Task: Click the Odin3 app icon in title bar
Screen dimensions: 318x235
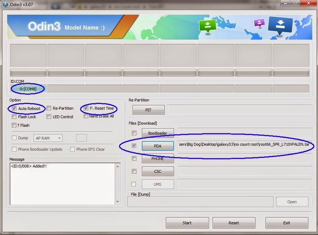Action: [x=5, y=4]
